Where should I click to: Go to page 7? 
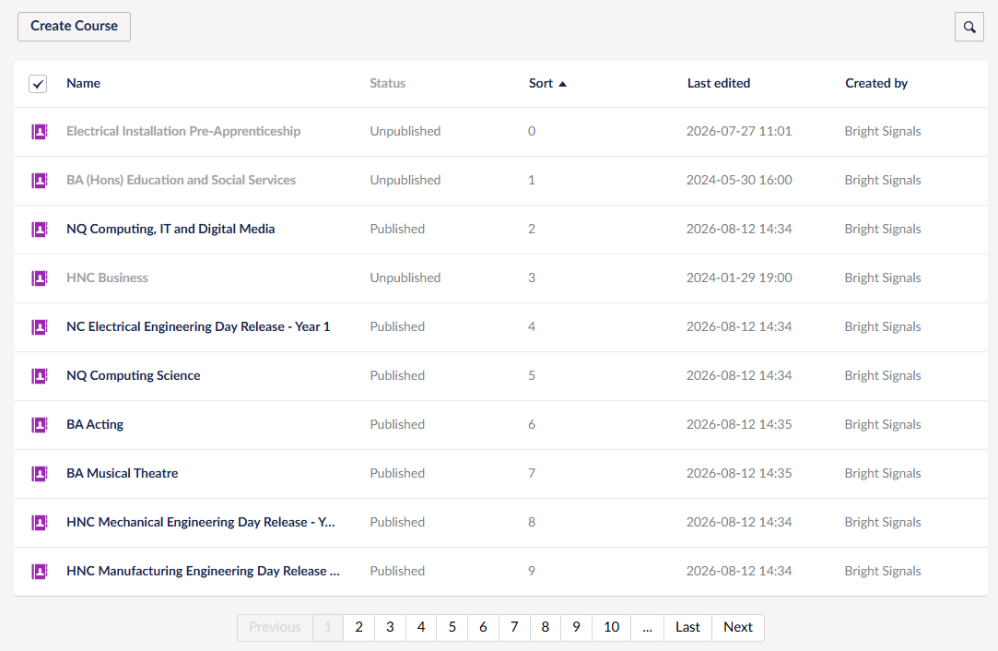coord(514,627)
